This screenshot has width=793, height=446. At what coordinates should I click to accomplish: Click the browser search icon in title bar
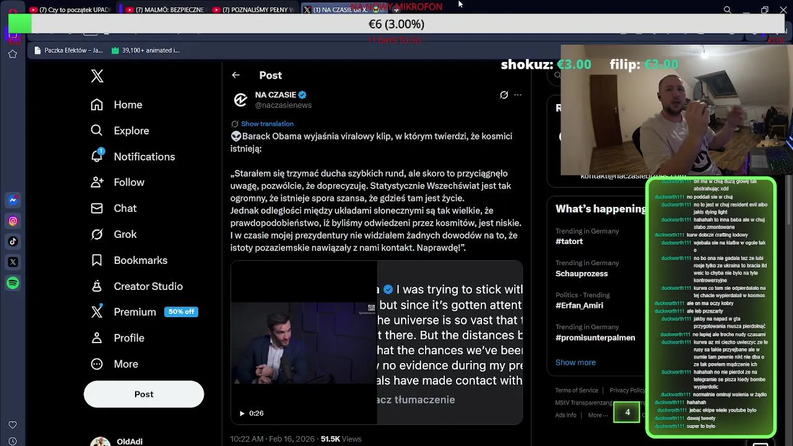pyautogui.click(x=727, y=10)
